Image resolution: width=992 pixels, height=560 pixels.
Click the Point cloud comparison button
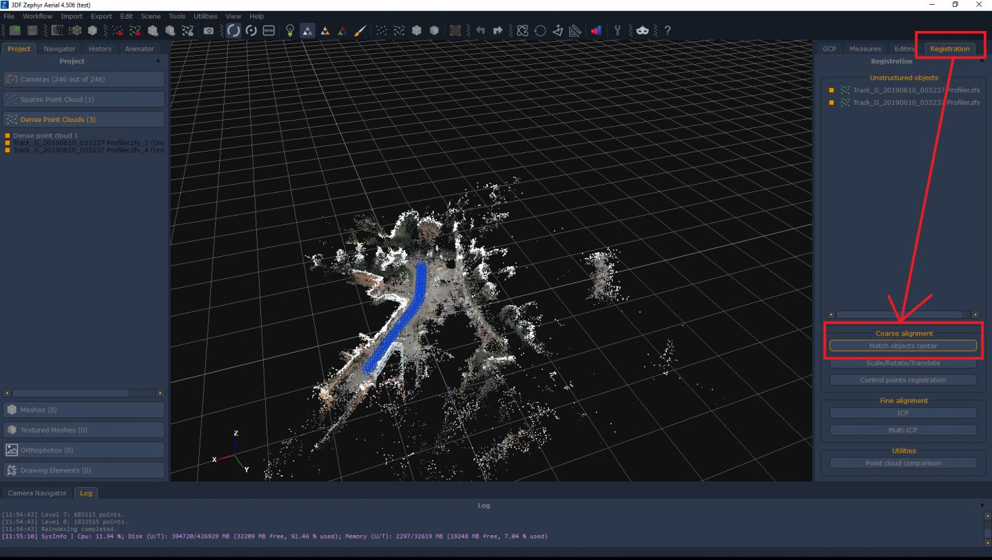[903, 463]
